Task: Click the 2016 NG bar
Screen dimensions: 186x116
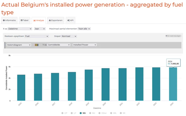Action: (38, 87)
